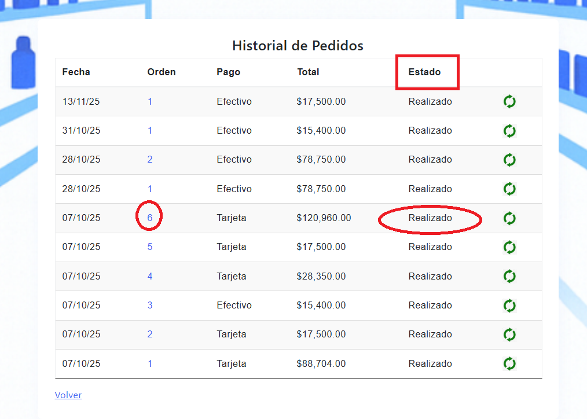Open order number 6 link
587x419 pixels.
click(x=150, y=218)
